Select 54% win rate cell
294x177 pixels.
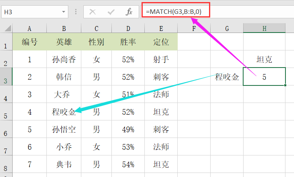pyautogui.click(x=128, y=164)
